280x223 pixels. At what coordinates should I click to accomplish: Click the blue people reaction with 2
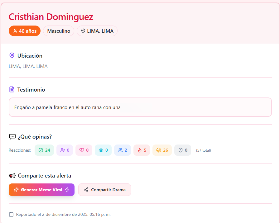point(123,150)
